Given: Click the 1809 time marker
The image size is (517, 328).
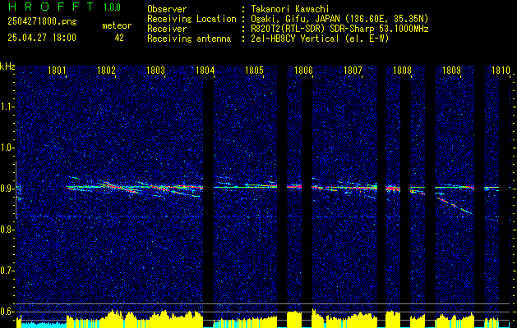Looking at the screenshot, I should pos(451,71).
